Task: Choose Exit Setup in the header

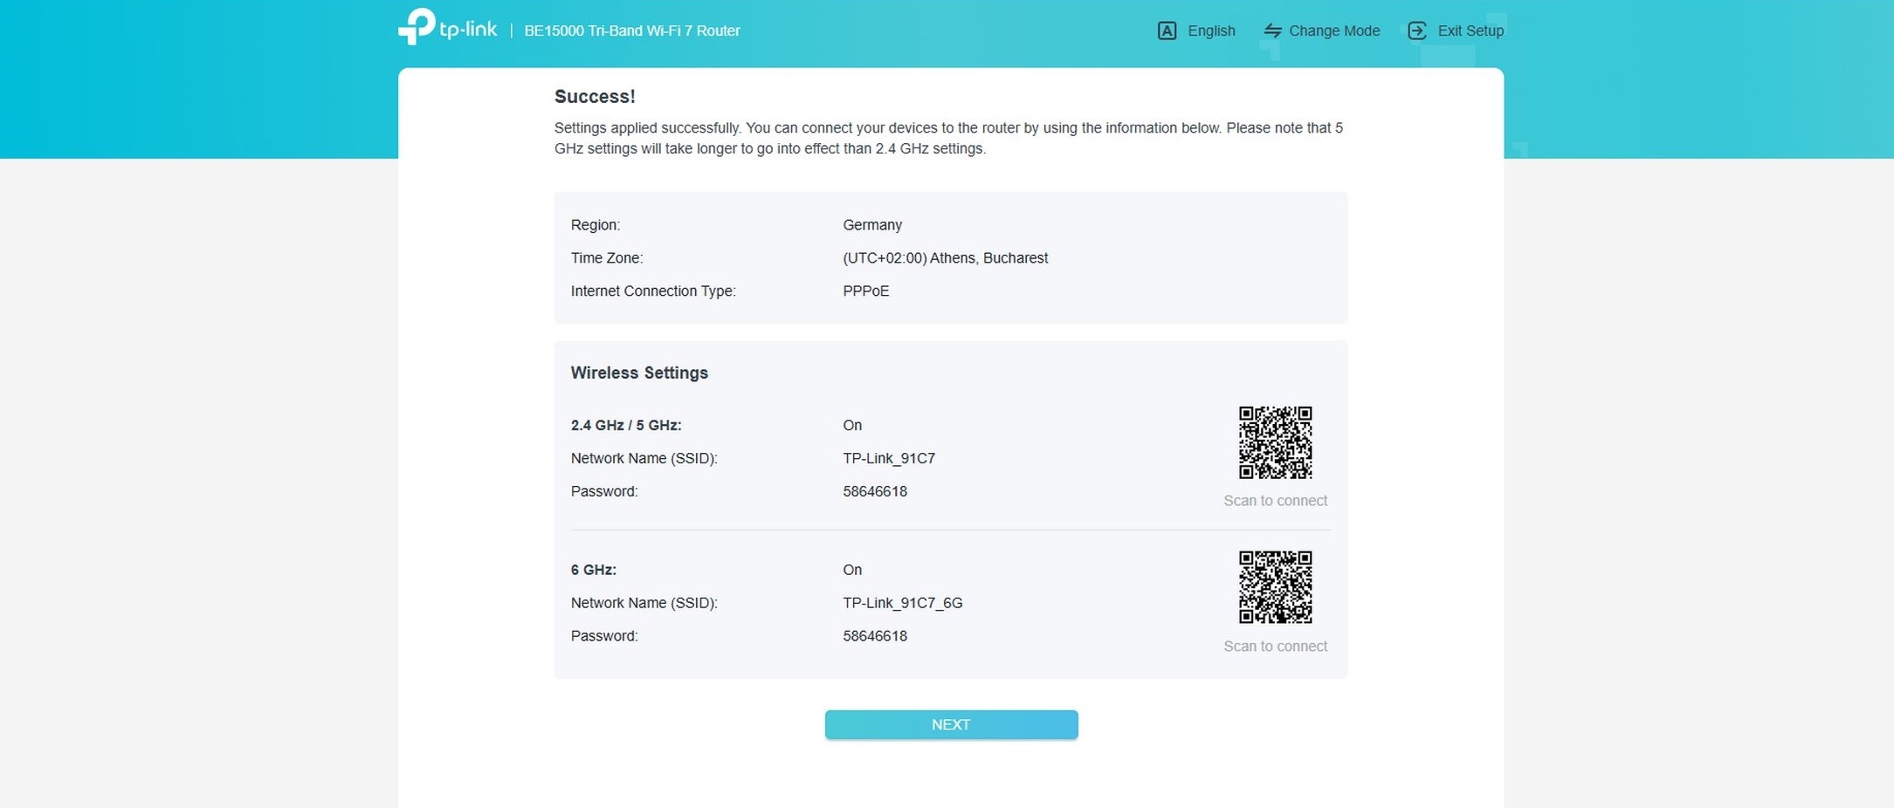Action: [x=1470, y=31]
